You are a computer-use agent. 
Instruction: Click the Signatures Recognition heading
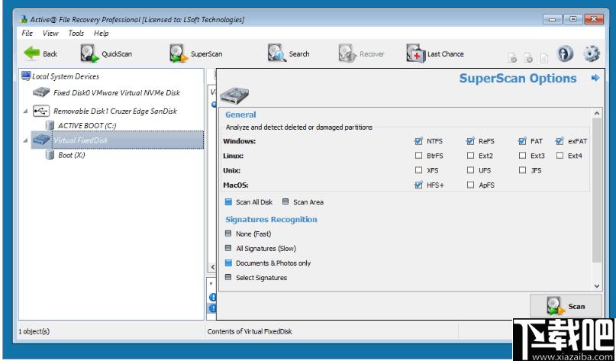[271, 219]
